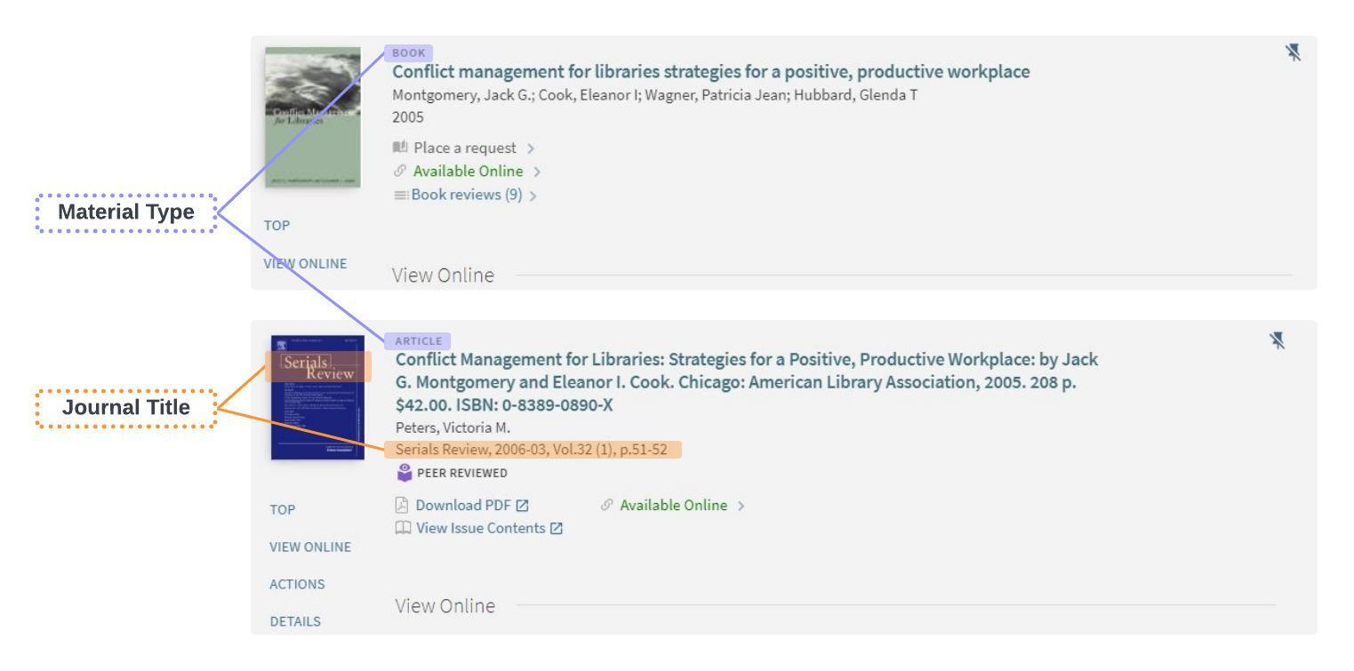The height and width of the screenshot is (671, 1354).
Task: Click the external-link icon beside Download PDF
Action: [x=523, y=506]
